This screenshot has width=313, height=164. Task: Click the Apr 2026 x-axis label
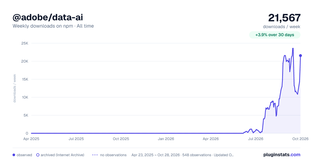(x=210, y=139)
